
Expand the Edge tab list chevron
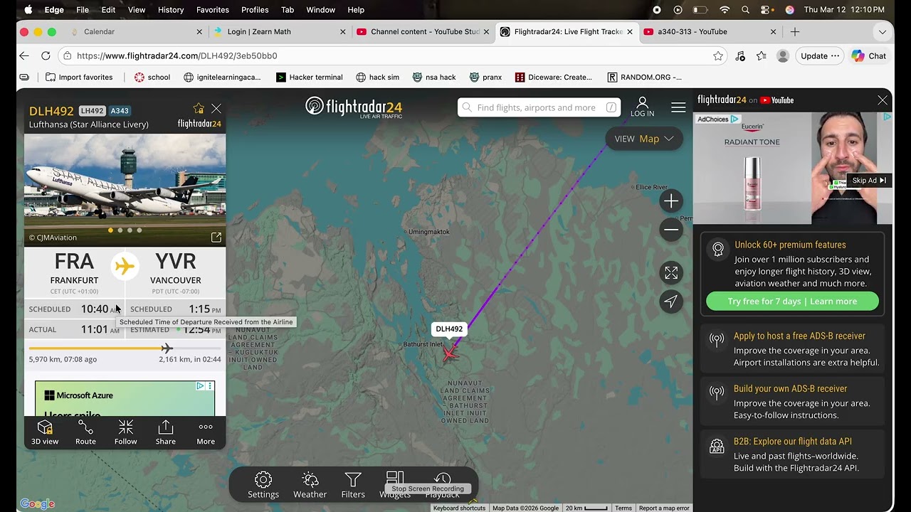coord(883,31)
